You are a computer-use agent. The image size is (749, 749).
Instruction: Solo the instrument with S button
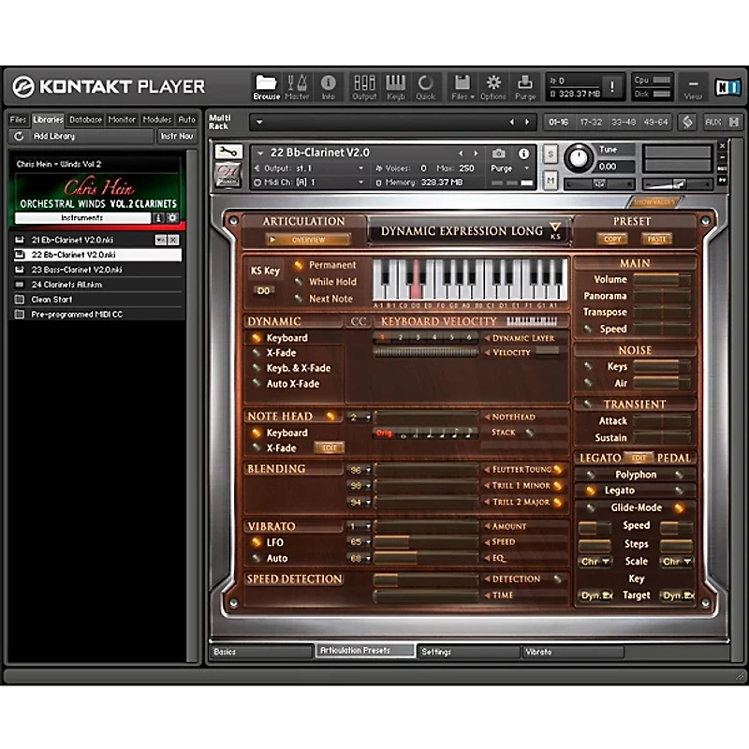click(x=551, y=154)
